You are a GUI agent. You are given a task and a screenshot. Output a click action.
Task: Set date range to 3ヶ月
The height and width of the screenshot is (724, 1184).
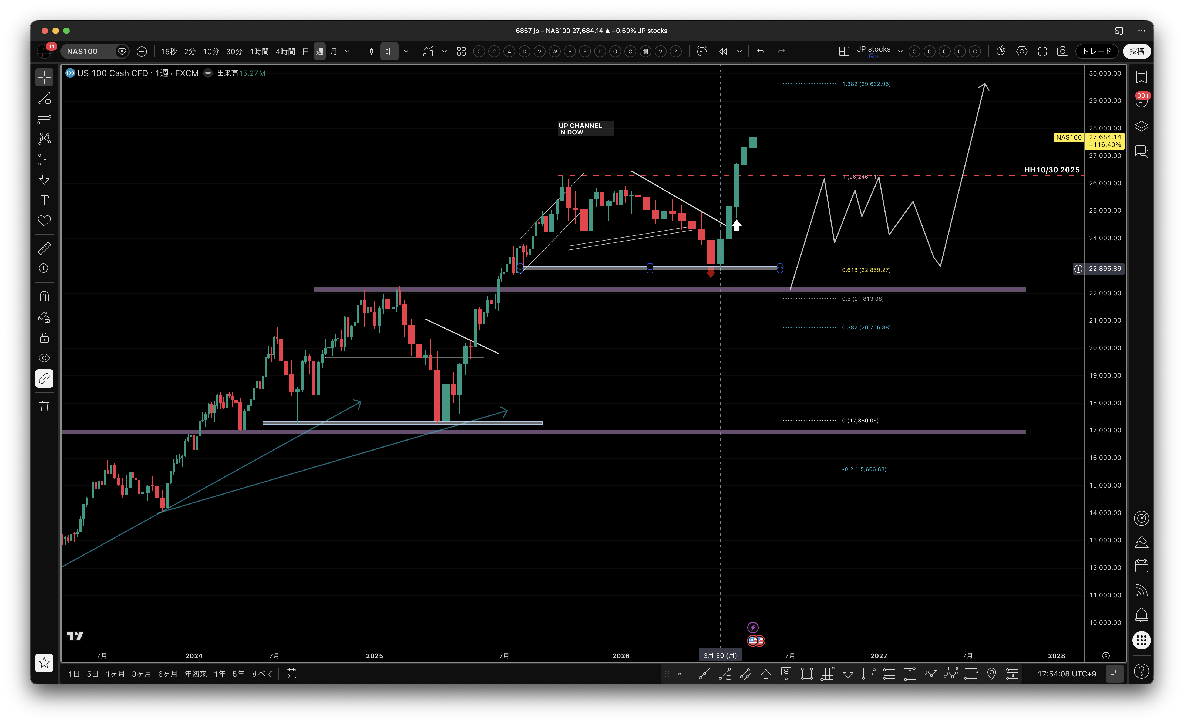coord(141,674)
